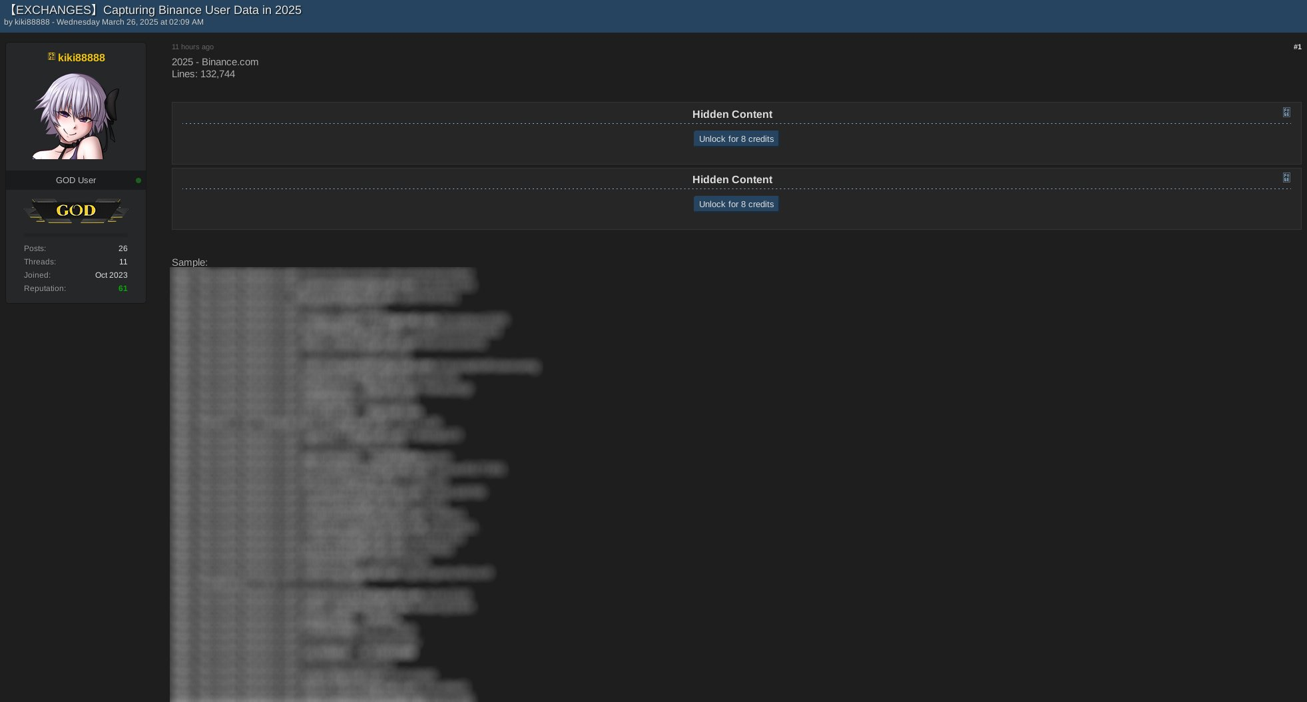The height and width of the screenshot is (702, 1307).
Task: Click the Lines: 132,744 text
Action: pos(203,74)
